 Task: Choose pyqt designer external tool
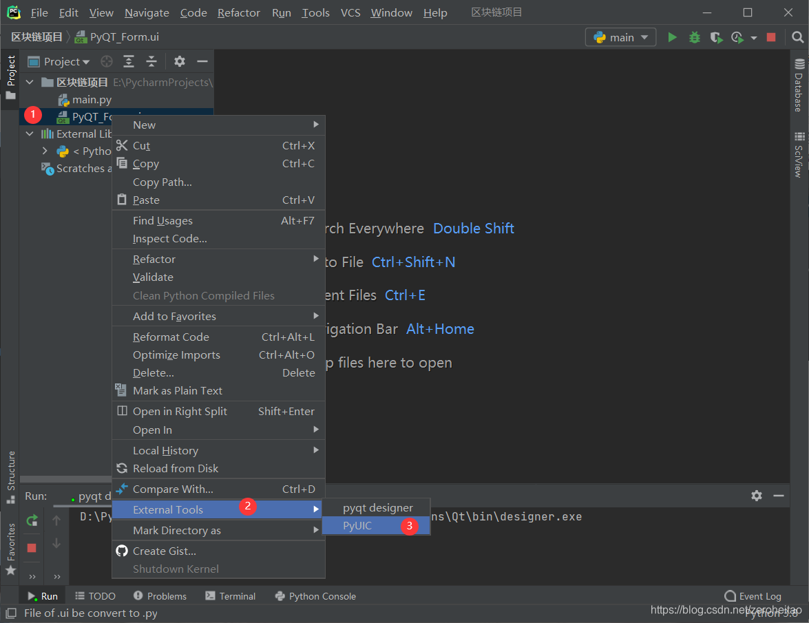(x=376, y=508)
